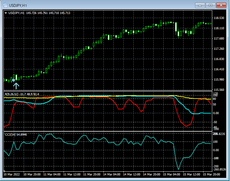This screenshot has height=181, width=230.
Task: Click the 15 Mar 04:00 time label
Action: (x=172, y=174)
